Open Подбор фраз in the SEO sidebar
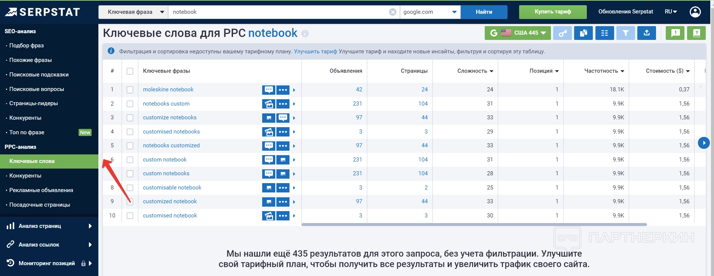The image size is (714, 276). [27, 46]
